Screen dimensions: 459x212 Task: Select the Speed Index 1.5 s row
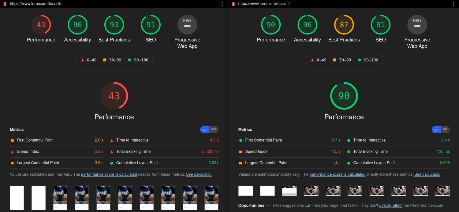click(x=289, y=152)
